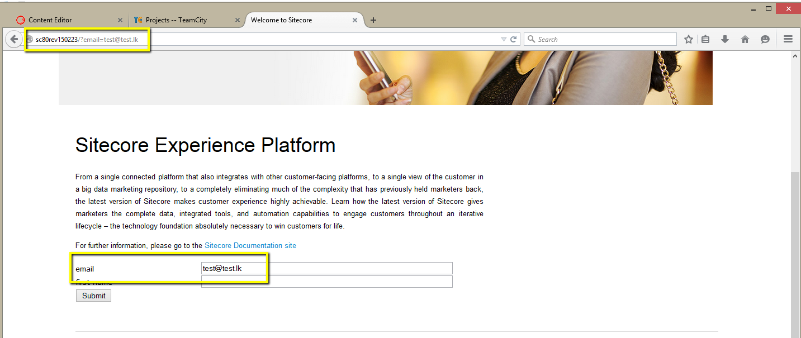801x338 pixels.
Task: Click the Sitecore Experience Platform heading
Action: coord(205,145)
